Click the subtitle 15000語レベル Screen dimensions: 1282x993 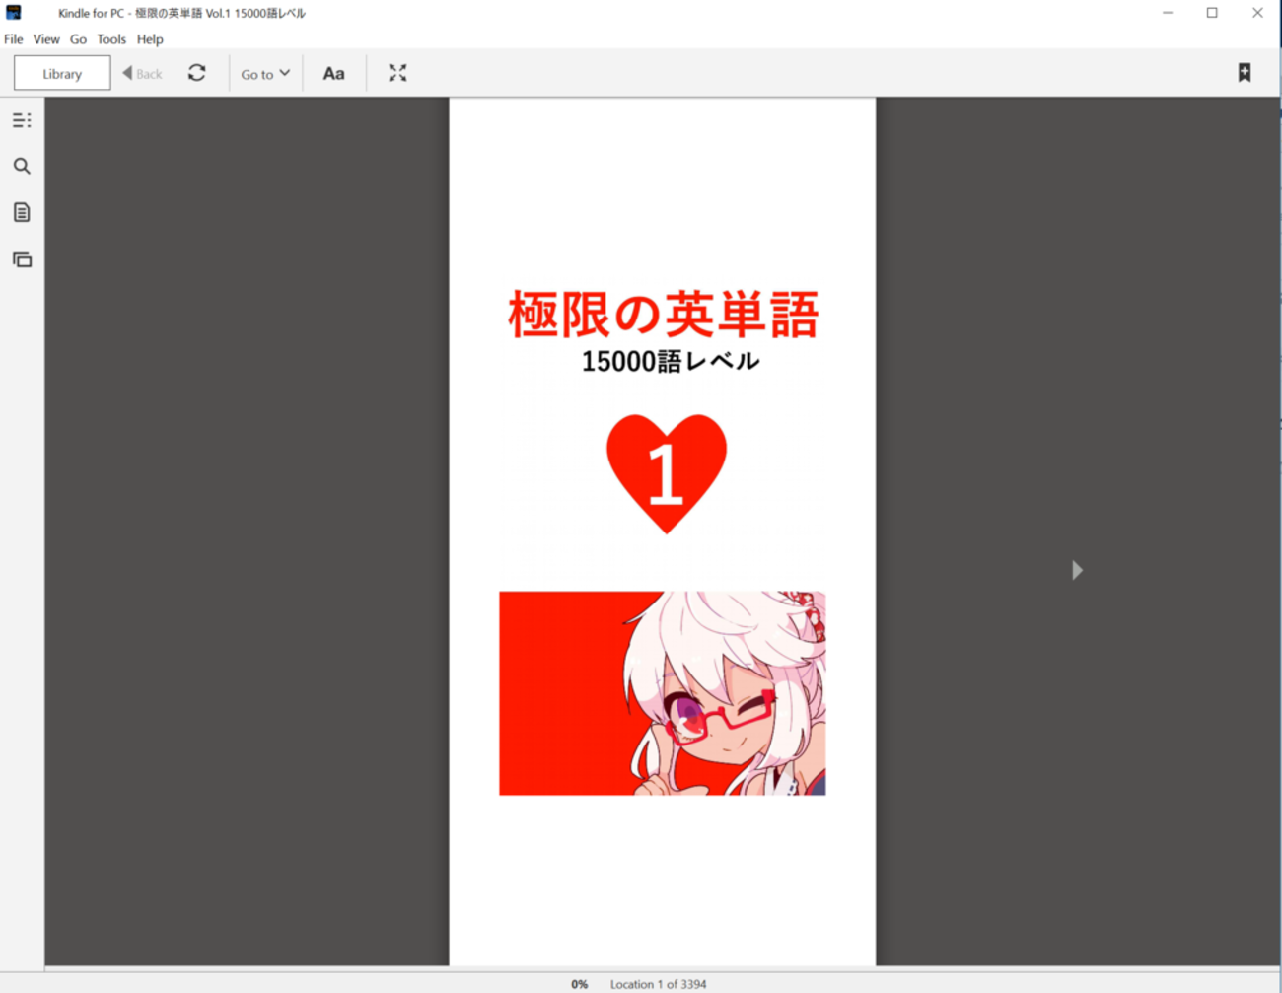click(x=671, y=361)
